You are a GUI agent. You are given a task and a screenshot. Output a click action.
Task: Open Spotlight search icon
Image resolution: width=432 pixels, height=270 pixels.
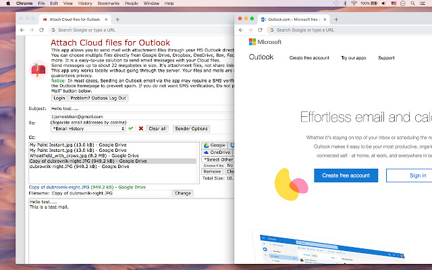(412, 3)
